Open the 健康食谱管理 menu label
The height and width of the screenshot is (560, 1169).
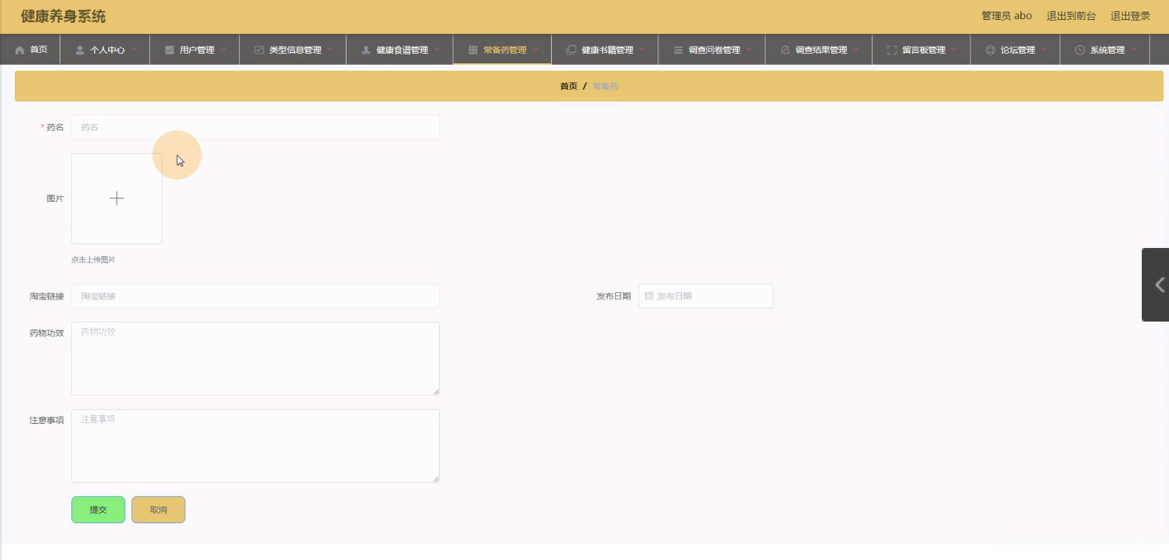(x=402, y=50)
